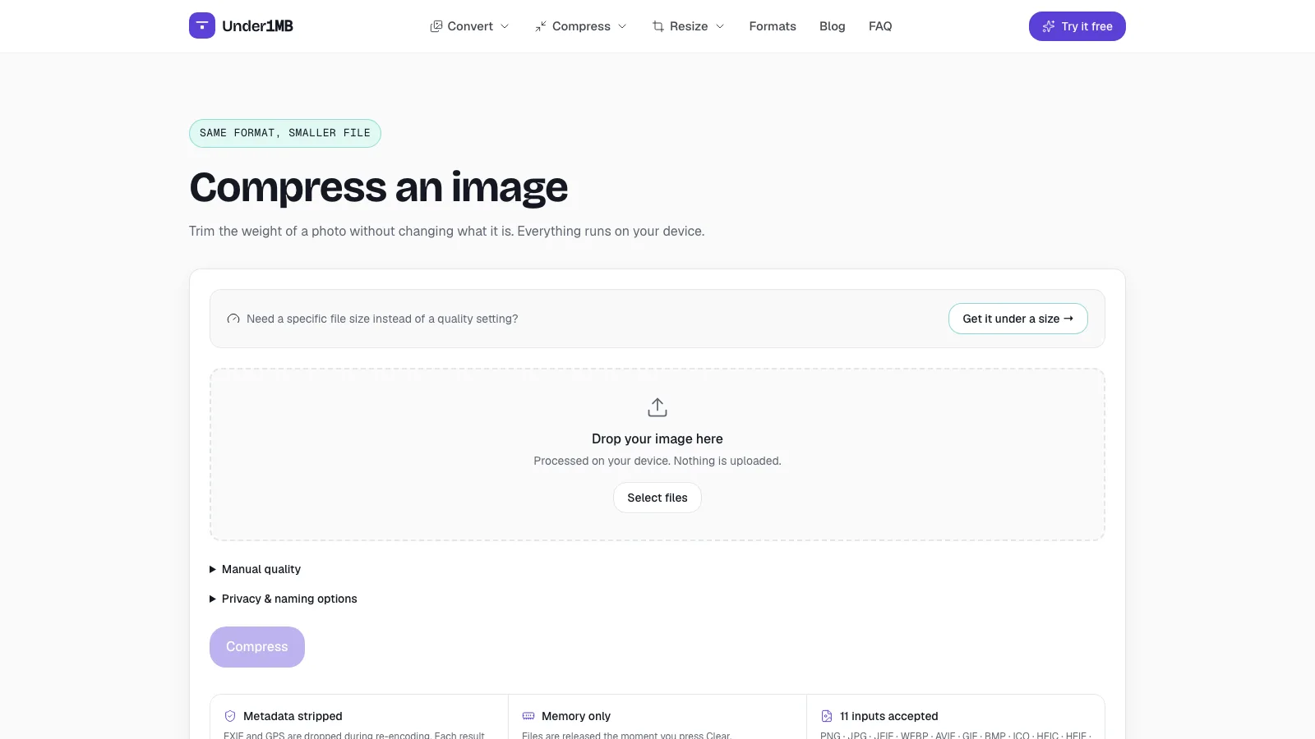Click the SAME FORMAT, SMALLER FILE badge
1315x739 pixels.
[285, 133]
